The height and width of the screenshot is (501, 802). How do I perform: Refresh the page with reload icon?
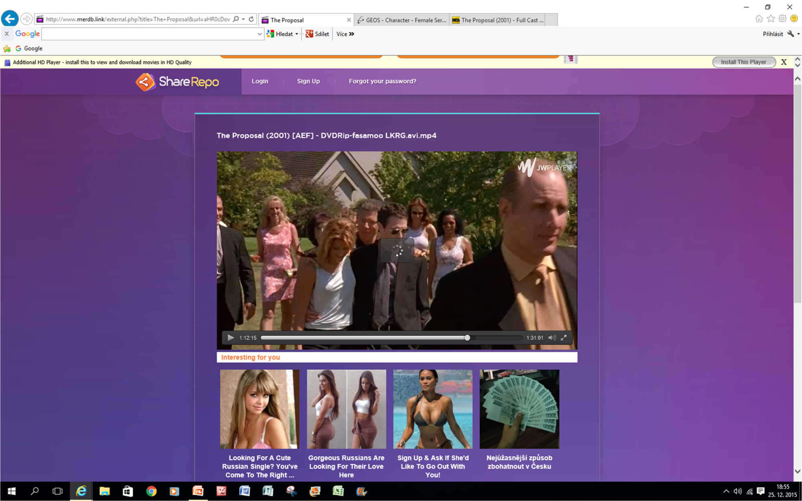click(251, 19)
